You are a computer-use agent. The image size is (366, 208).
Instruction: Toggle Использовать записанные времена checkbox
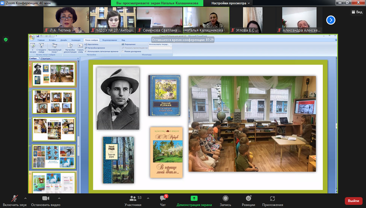[x=86, y=52]
